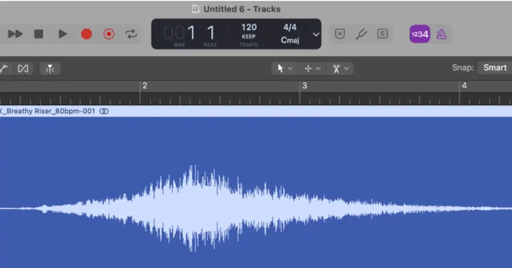Click the Capture Recording dotted-circle button
Screen dimensions: 512x268
109,34
